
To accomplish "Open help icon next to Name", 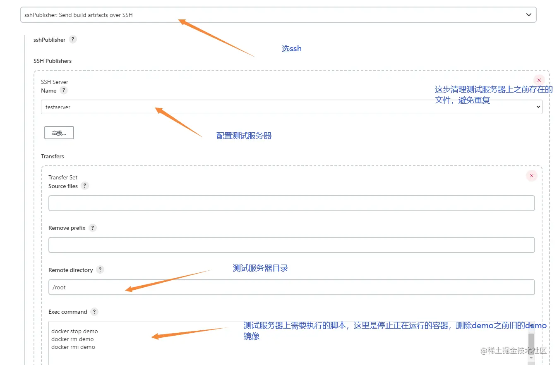I will tap(64, 90).
